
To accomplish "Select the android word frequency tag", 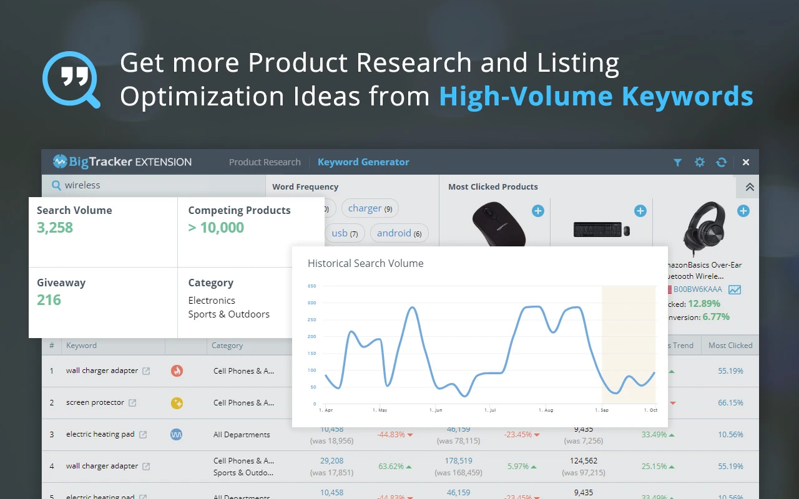I will click(399, 233).
